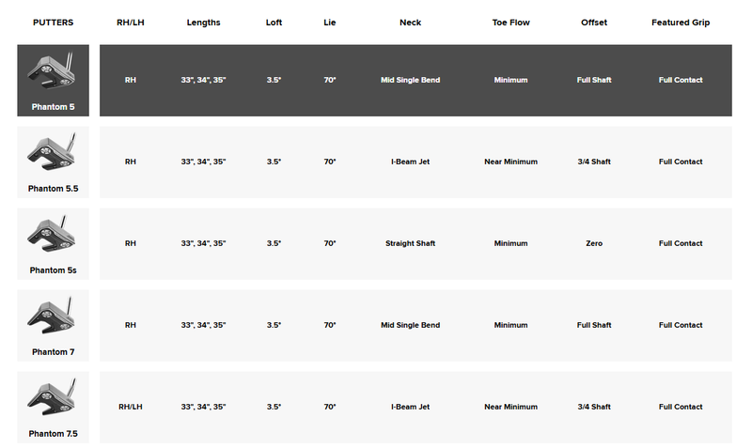This screenshot has height=448, width=752.
Task: Select the Phantom 5 putter image
Action: tap(52, 70)
